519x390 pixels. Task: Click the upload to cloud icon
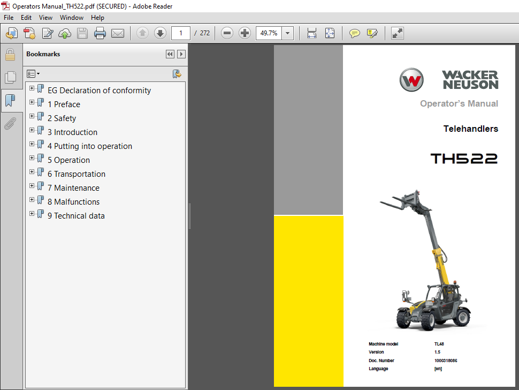coord(65,33)
